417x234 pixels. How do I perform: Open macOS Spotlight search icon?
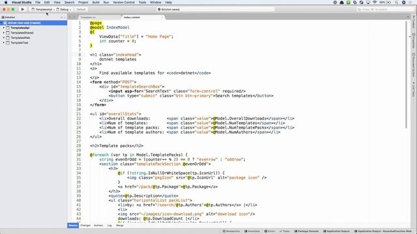(396, 2)
